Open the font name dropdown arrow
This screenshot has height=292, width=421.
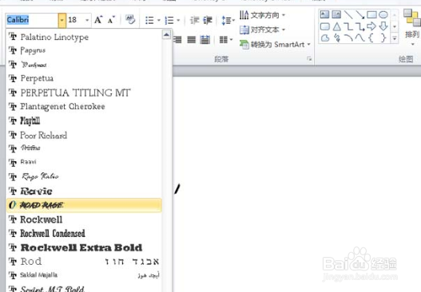click(62, 20)
